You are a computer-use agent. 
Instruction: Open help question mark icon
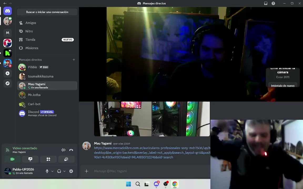pyautogui.click(x=273, y=3)
